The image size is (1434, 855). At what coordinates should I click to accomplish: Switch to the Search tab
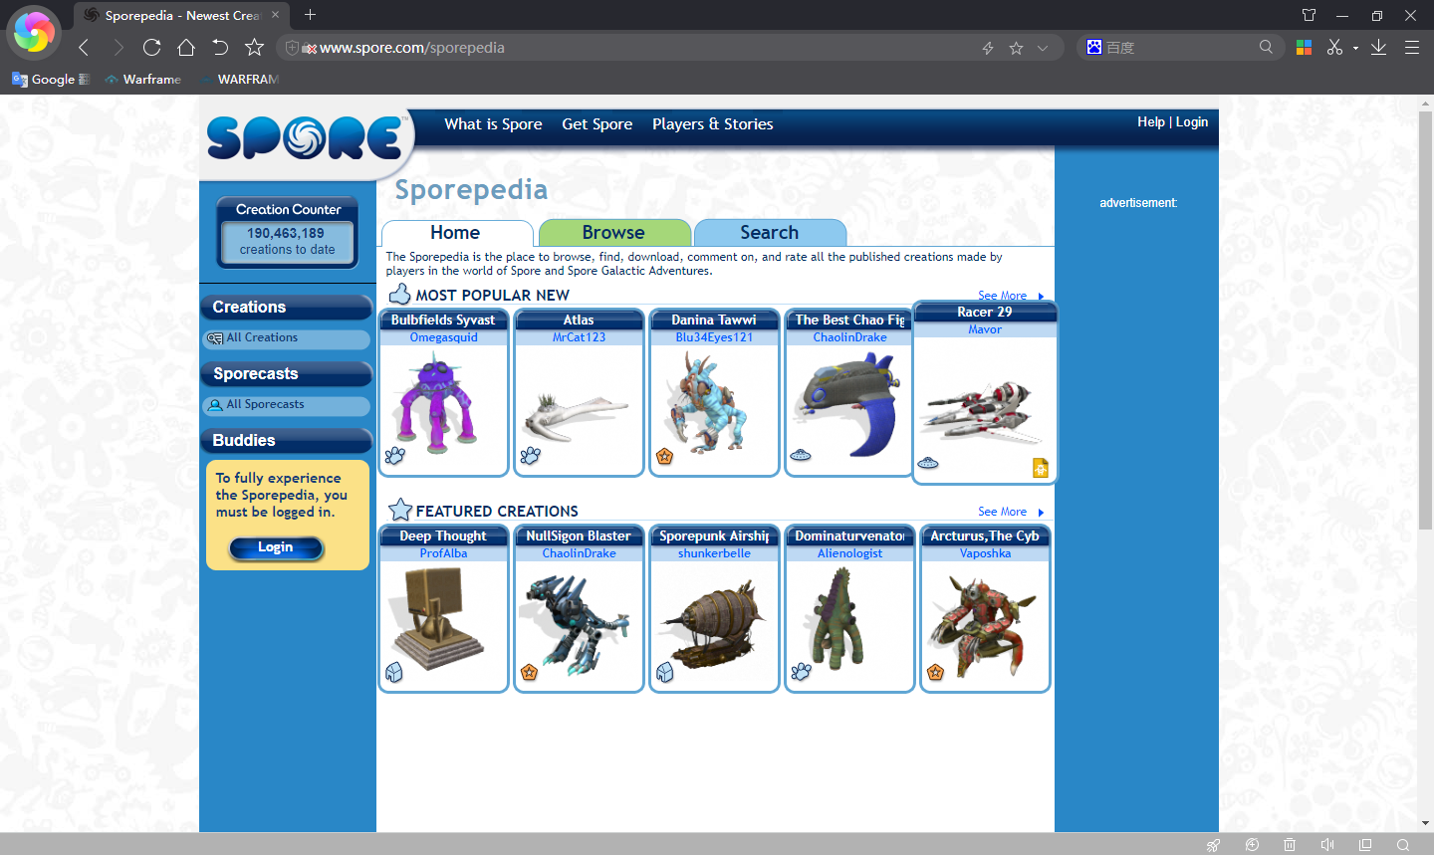770,233
